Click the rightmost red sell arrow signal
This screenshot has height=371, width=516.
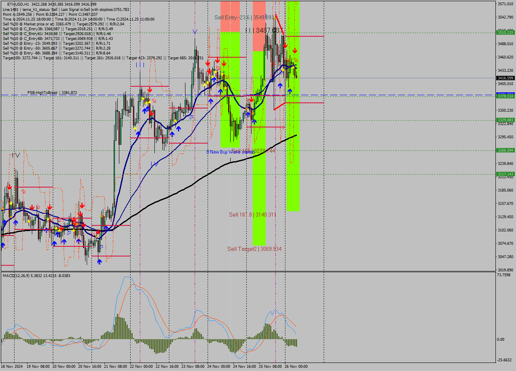(x=295, y=51)
